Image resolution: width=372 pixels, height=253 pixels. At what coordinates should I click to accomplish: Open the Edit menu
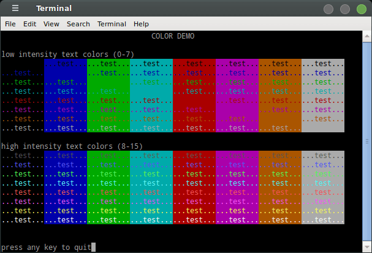(x=29, y=24)
